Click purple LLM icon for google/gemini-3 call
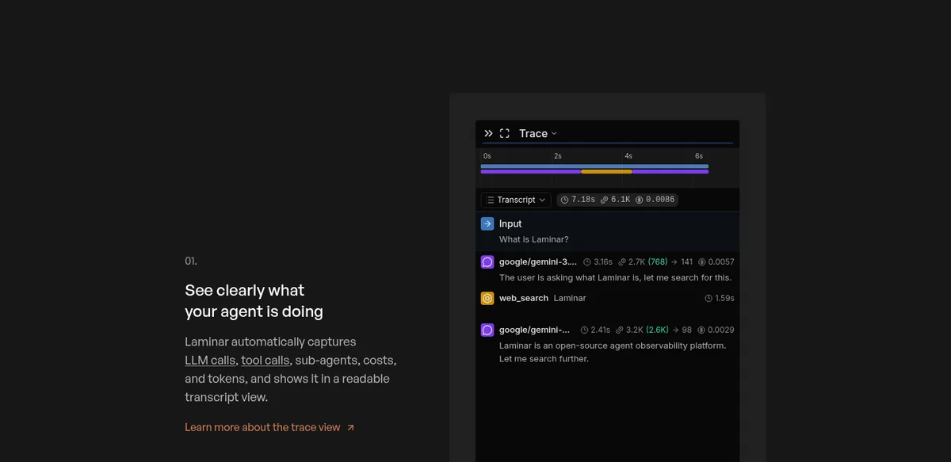Screen dimensions: 951x462 tap(487, 262)
